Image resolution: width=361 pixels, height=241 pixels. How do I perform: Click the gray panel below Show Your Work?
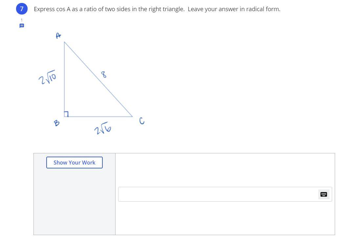coord(74,204)
